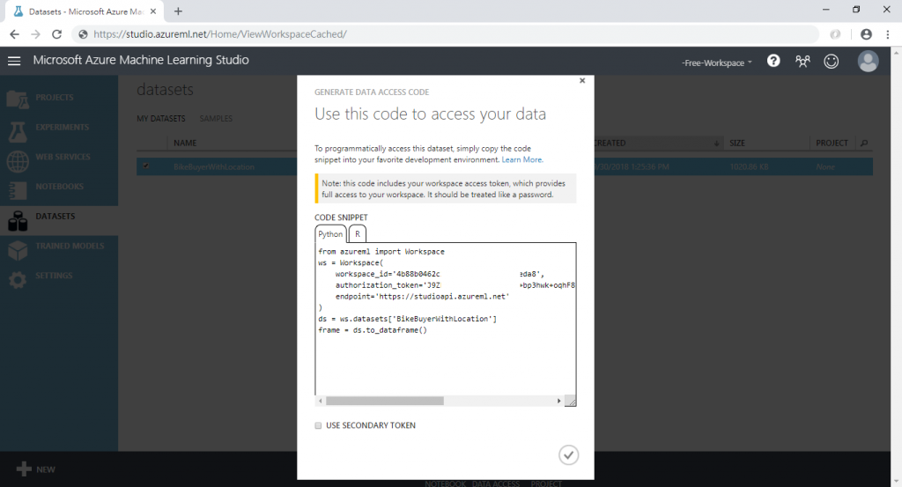Uncheck the BikeBuyerWithLocation row checkbox
The image size is (902, 487).
point(146,166)
